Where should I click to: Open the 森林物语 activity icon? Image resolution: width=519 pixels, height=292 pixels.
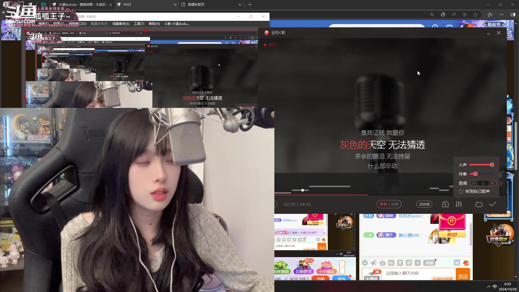282,268
